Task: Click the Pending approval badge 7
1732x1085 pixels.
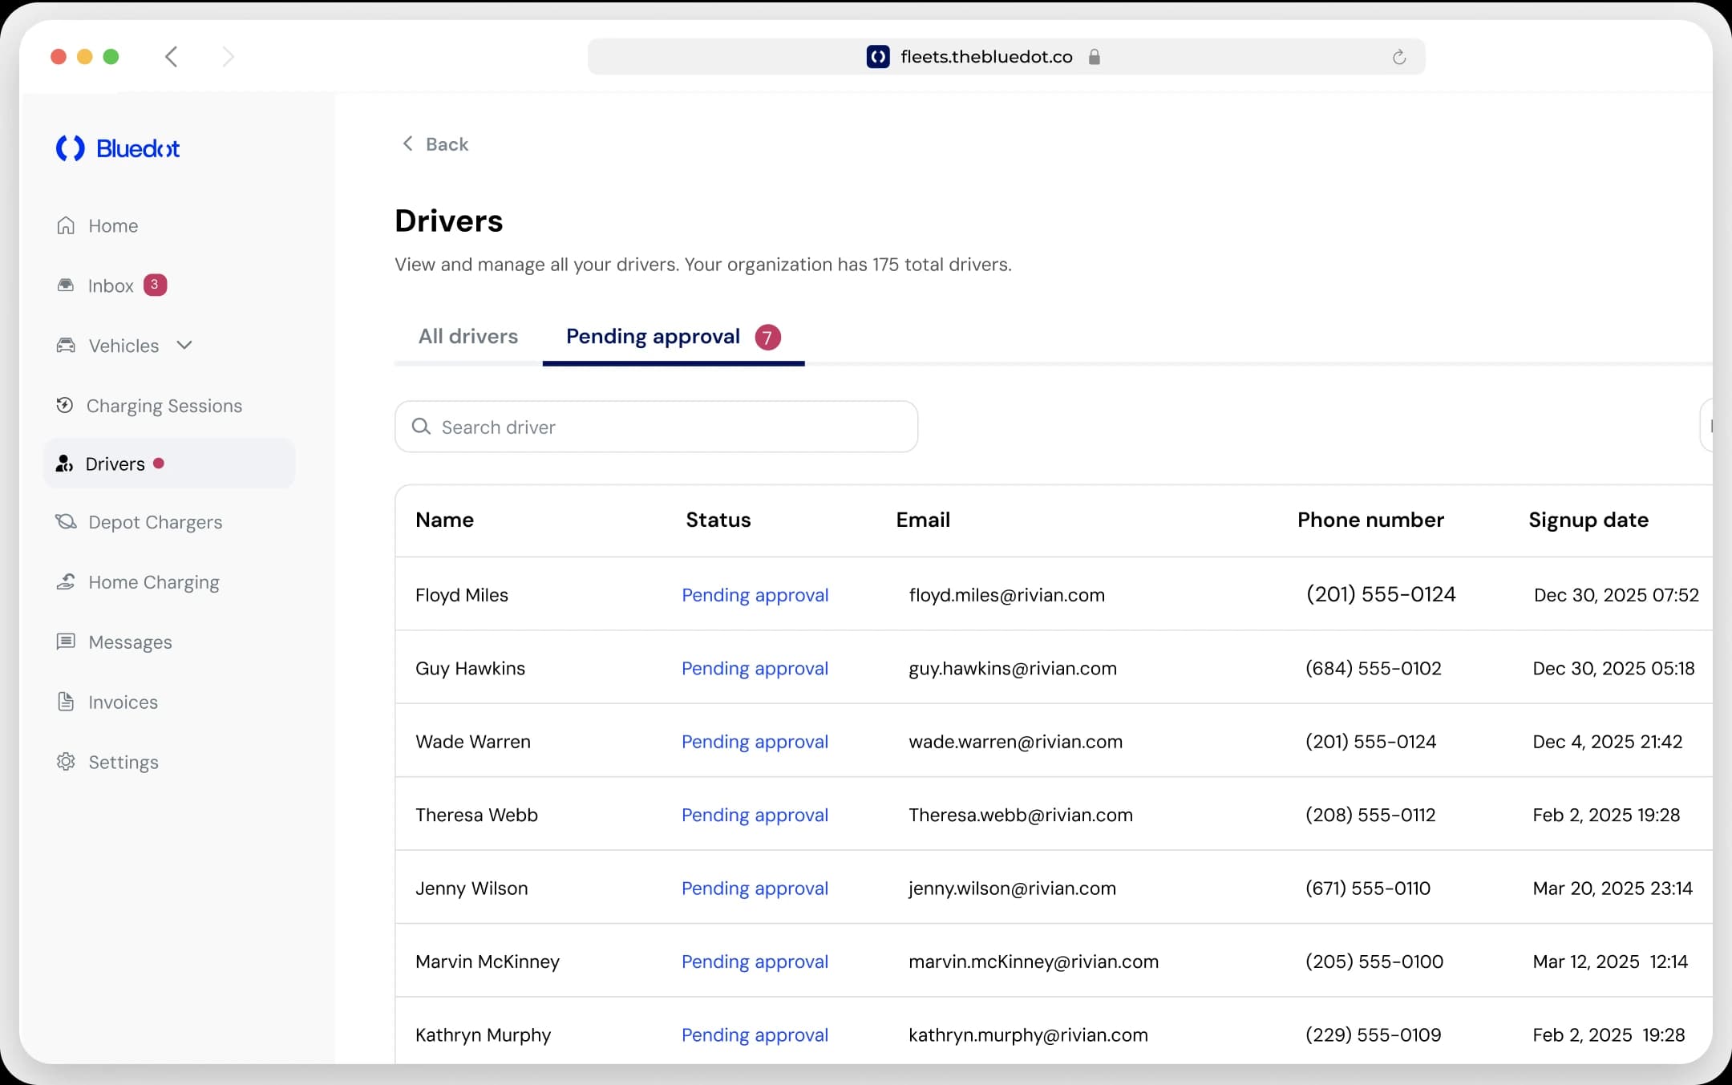Action: pos(767,338)
